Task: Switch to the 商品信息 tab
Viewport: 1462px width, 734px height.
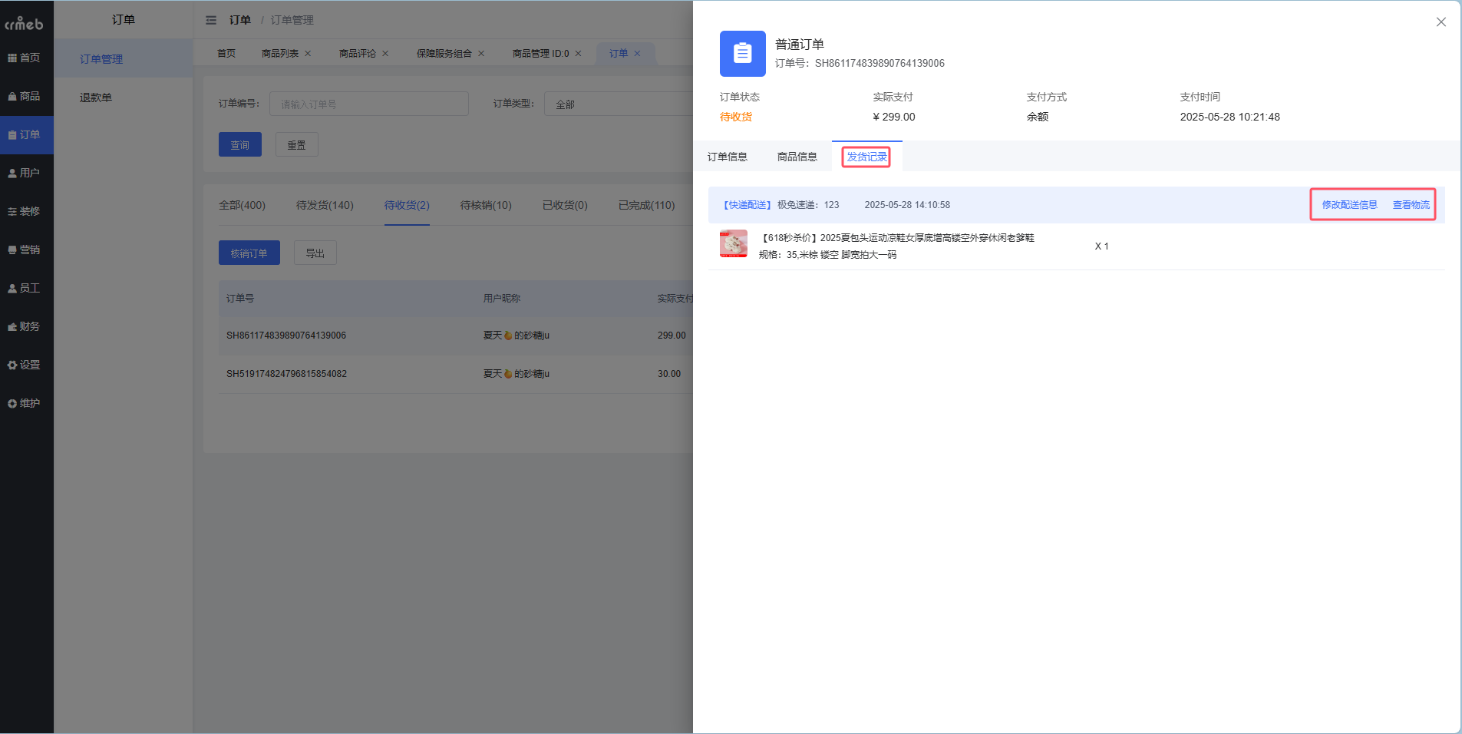Action: click(797, 156)
